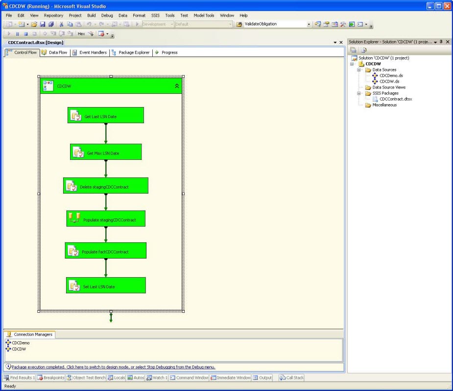Select the Miscellaneous folder
The image size is (453, 391).
click(381, 105)
